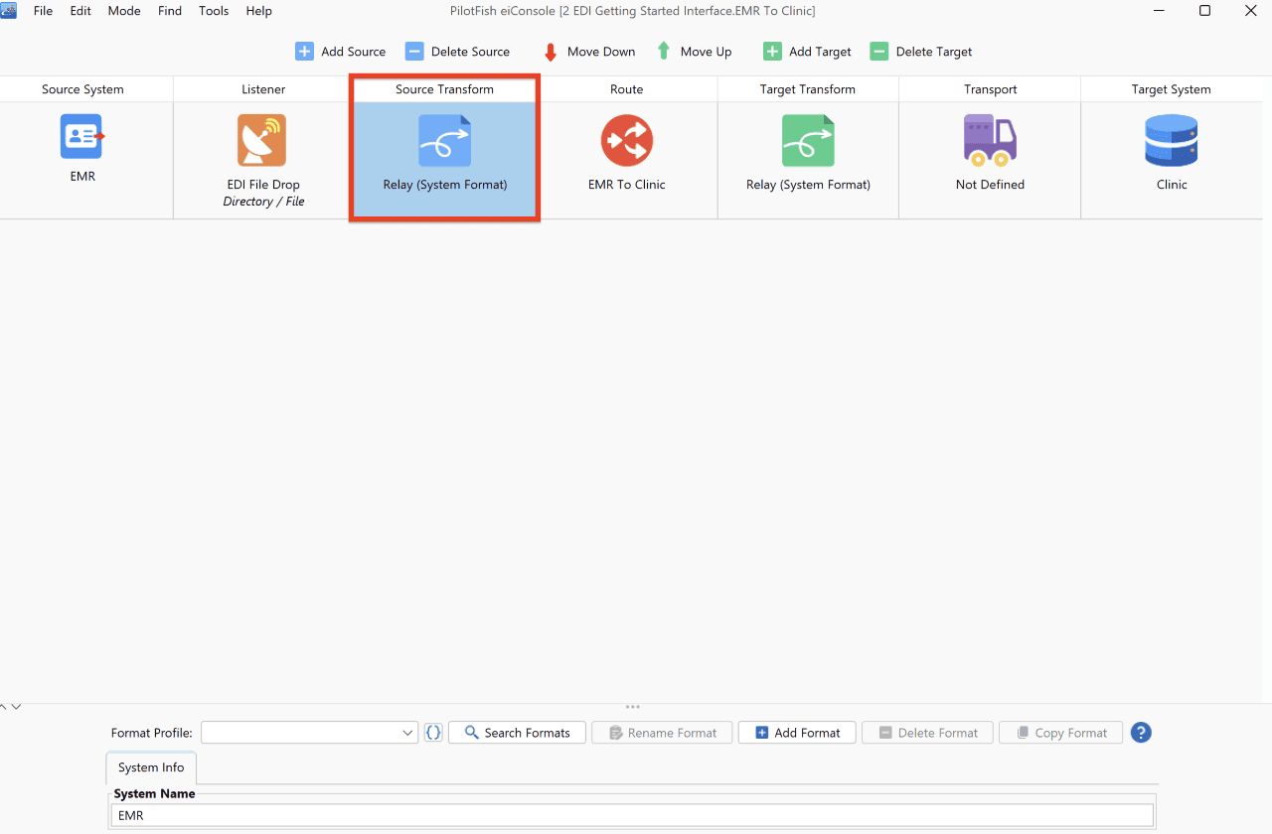1272x834 pixels.
Task: Click the Search Formats button
Action: click(x=517, y=733)
